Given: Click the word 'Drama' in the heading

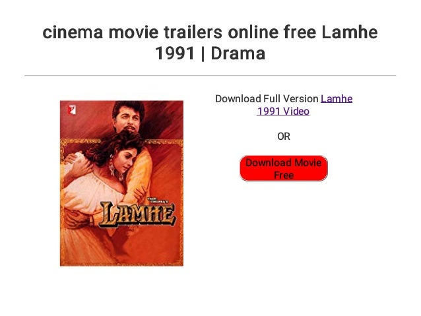Looking at the screenshot, I should coord(238,53).
